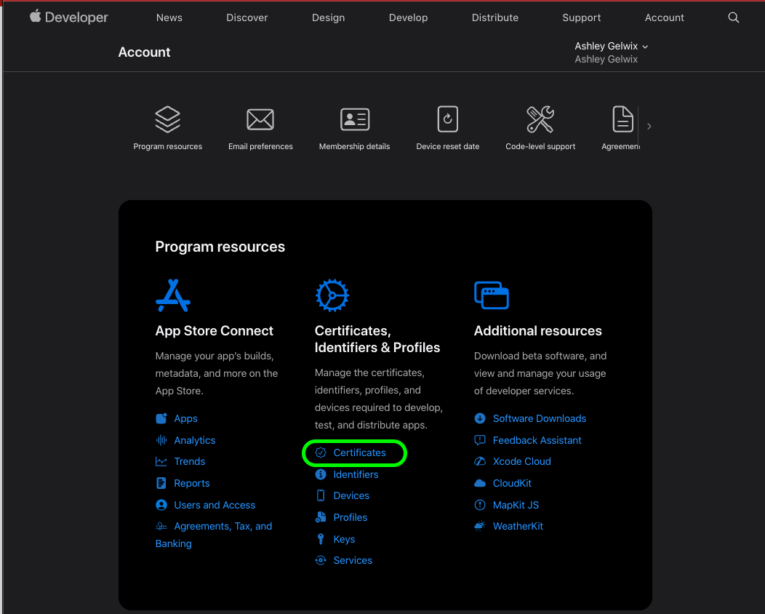This screenshot has width=765, height=614.
Task: Click the Program resources section heading
Action: (x=220, y=247)
